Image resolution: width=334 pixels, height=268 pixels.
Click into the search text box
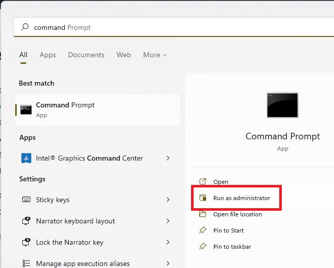point(174,27)
